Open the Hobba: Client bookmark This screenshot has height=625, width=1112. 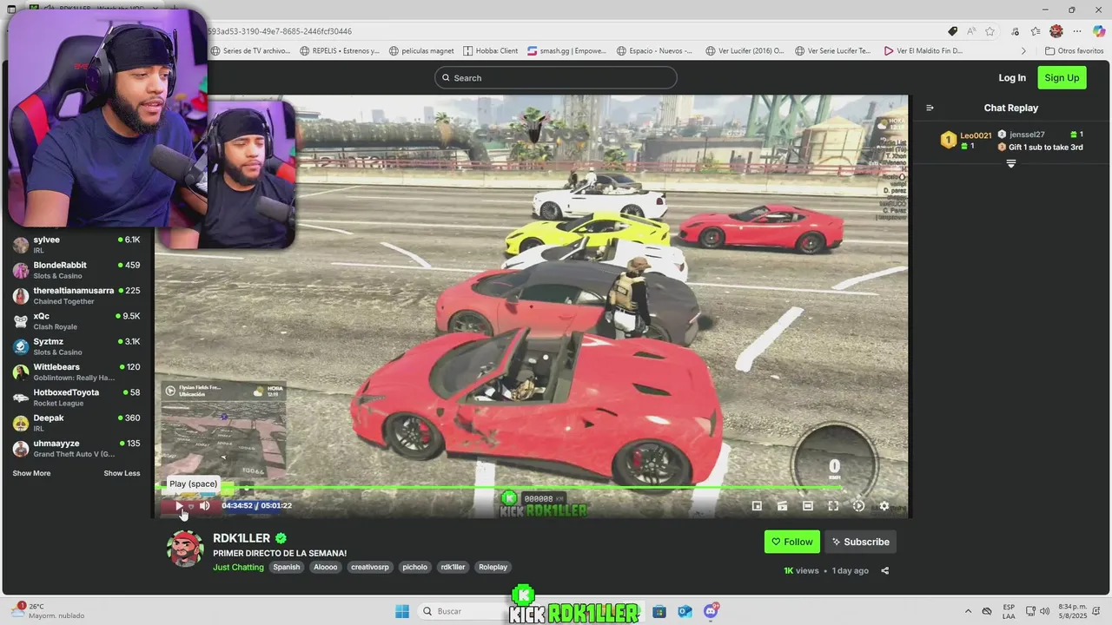(491, 50)
